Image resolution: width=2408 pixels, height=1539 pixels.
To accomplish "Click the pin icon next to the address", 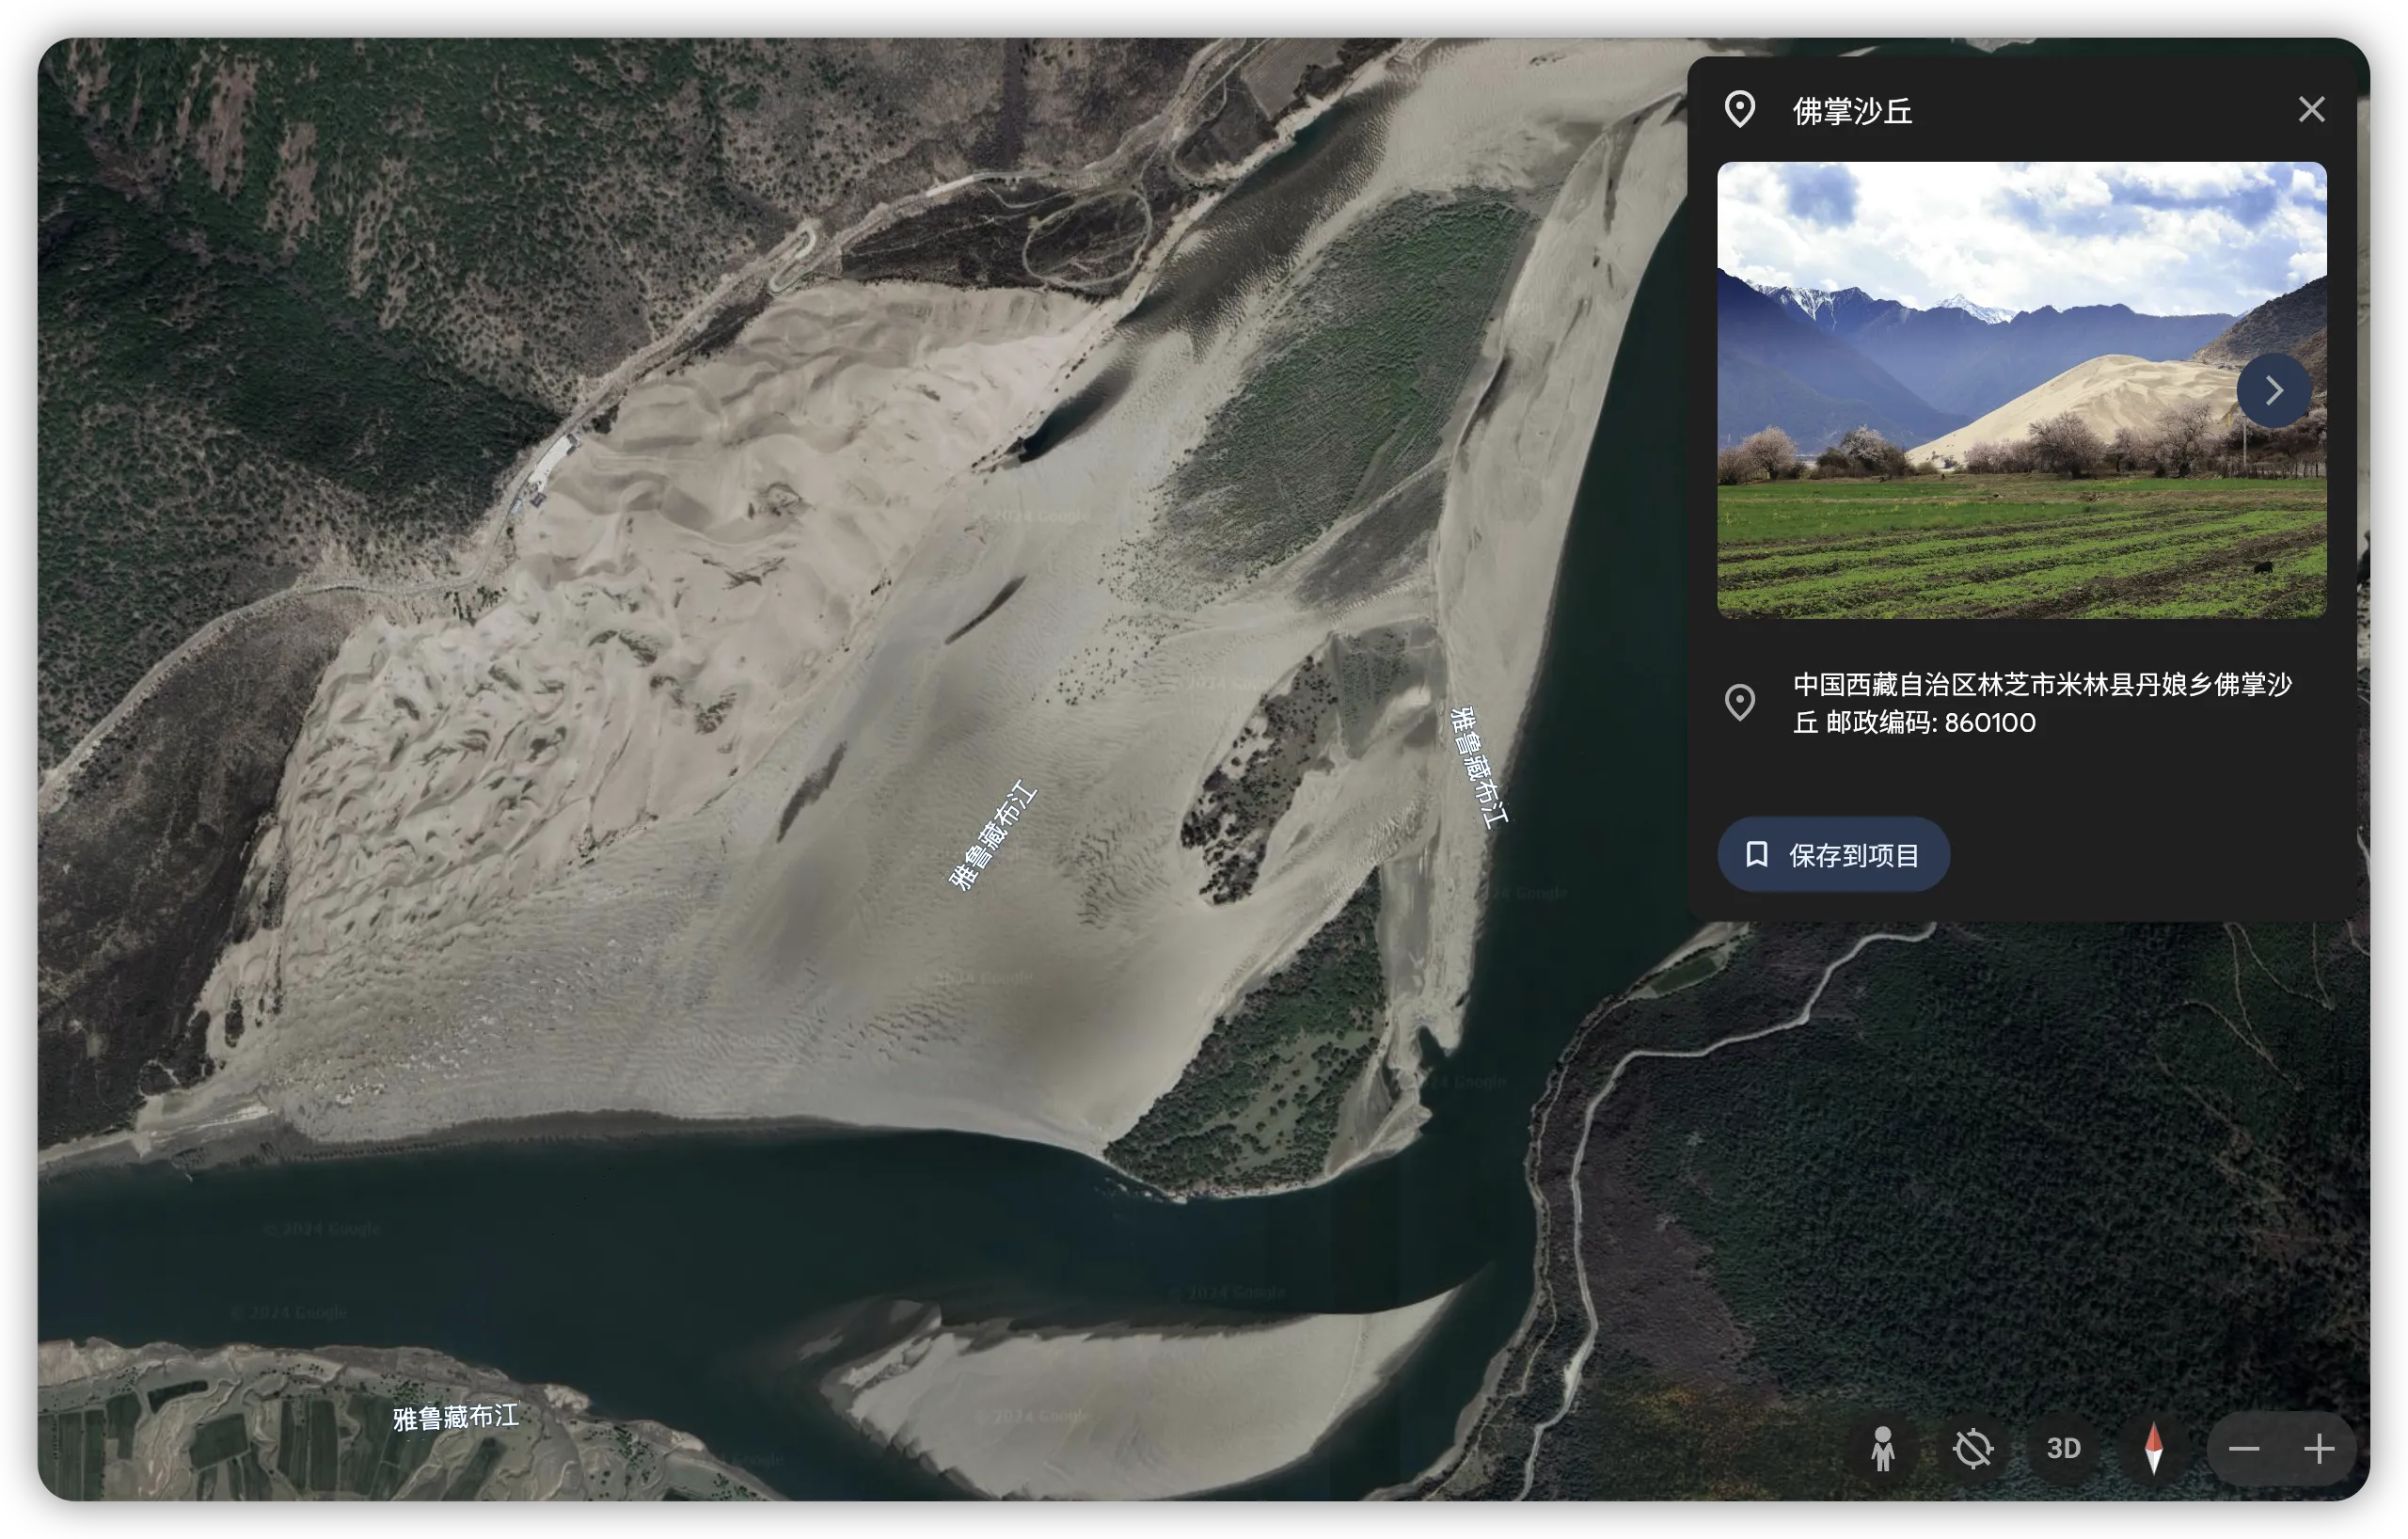I will [x=1740, y=702].
